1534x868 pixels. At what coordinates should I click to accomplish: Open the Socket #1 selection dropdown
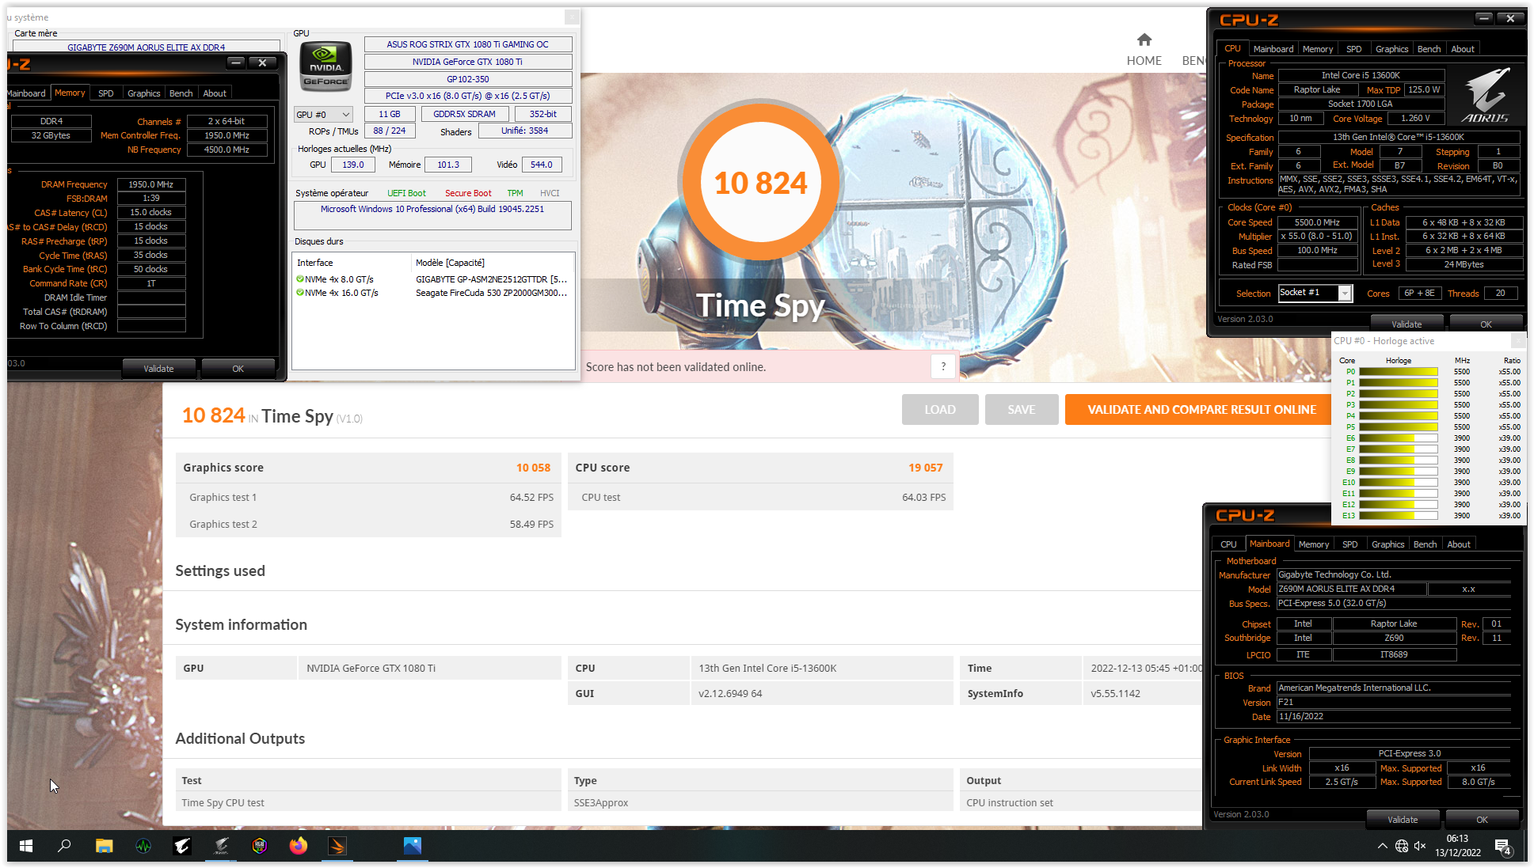point(1345,294)
